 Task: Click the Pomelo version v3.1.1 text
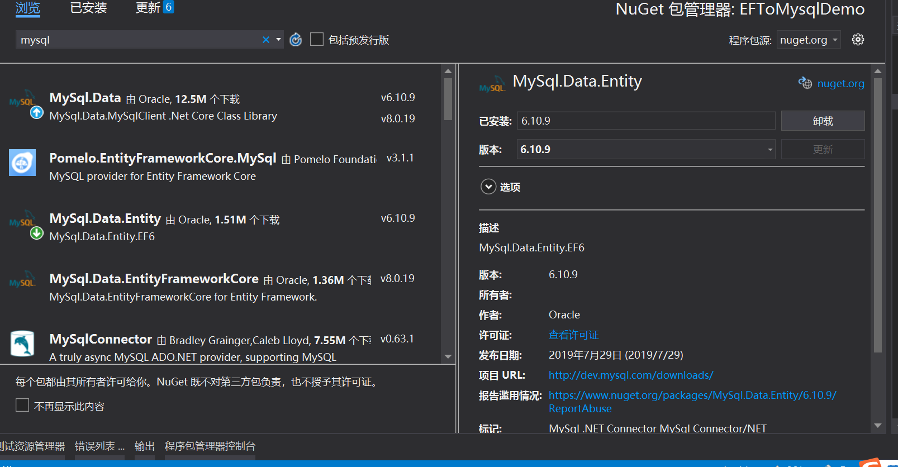tap(400, 158)
